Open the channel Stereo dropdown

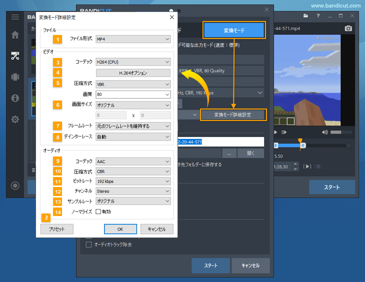coord(133,191)
